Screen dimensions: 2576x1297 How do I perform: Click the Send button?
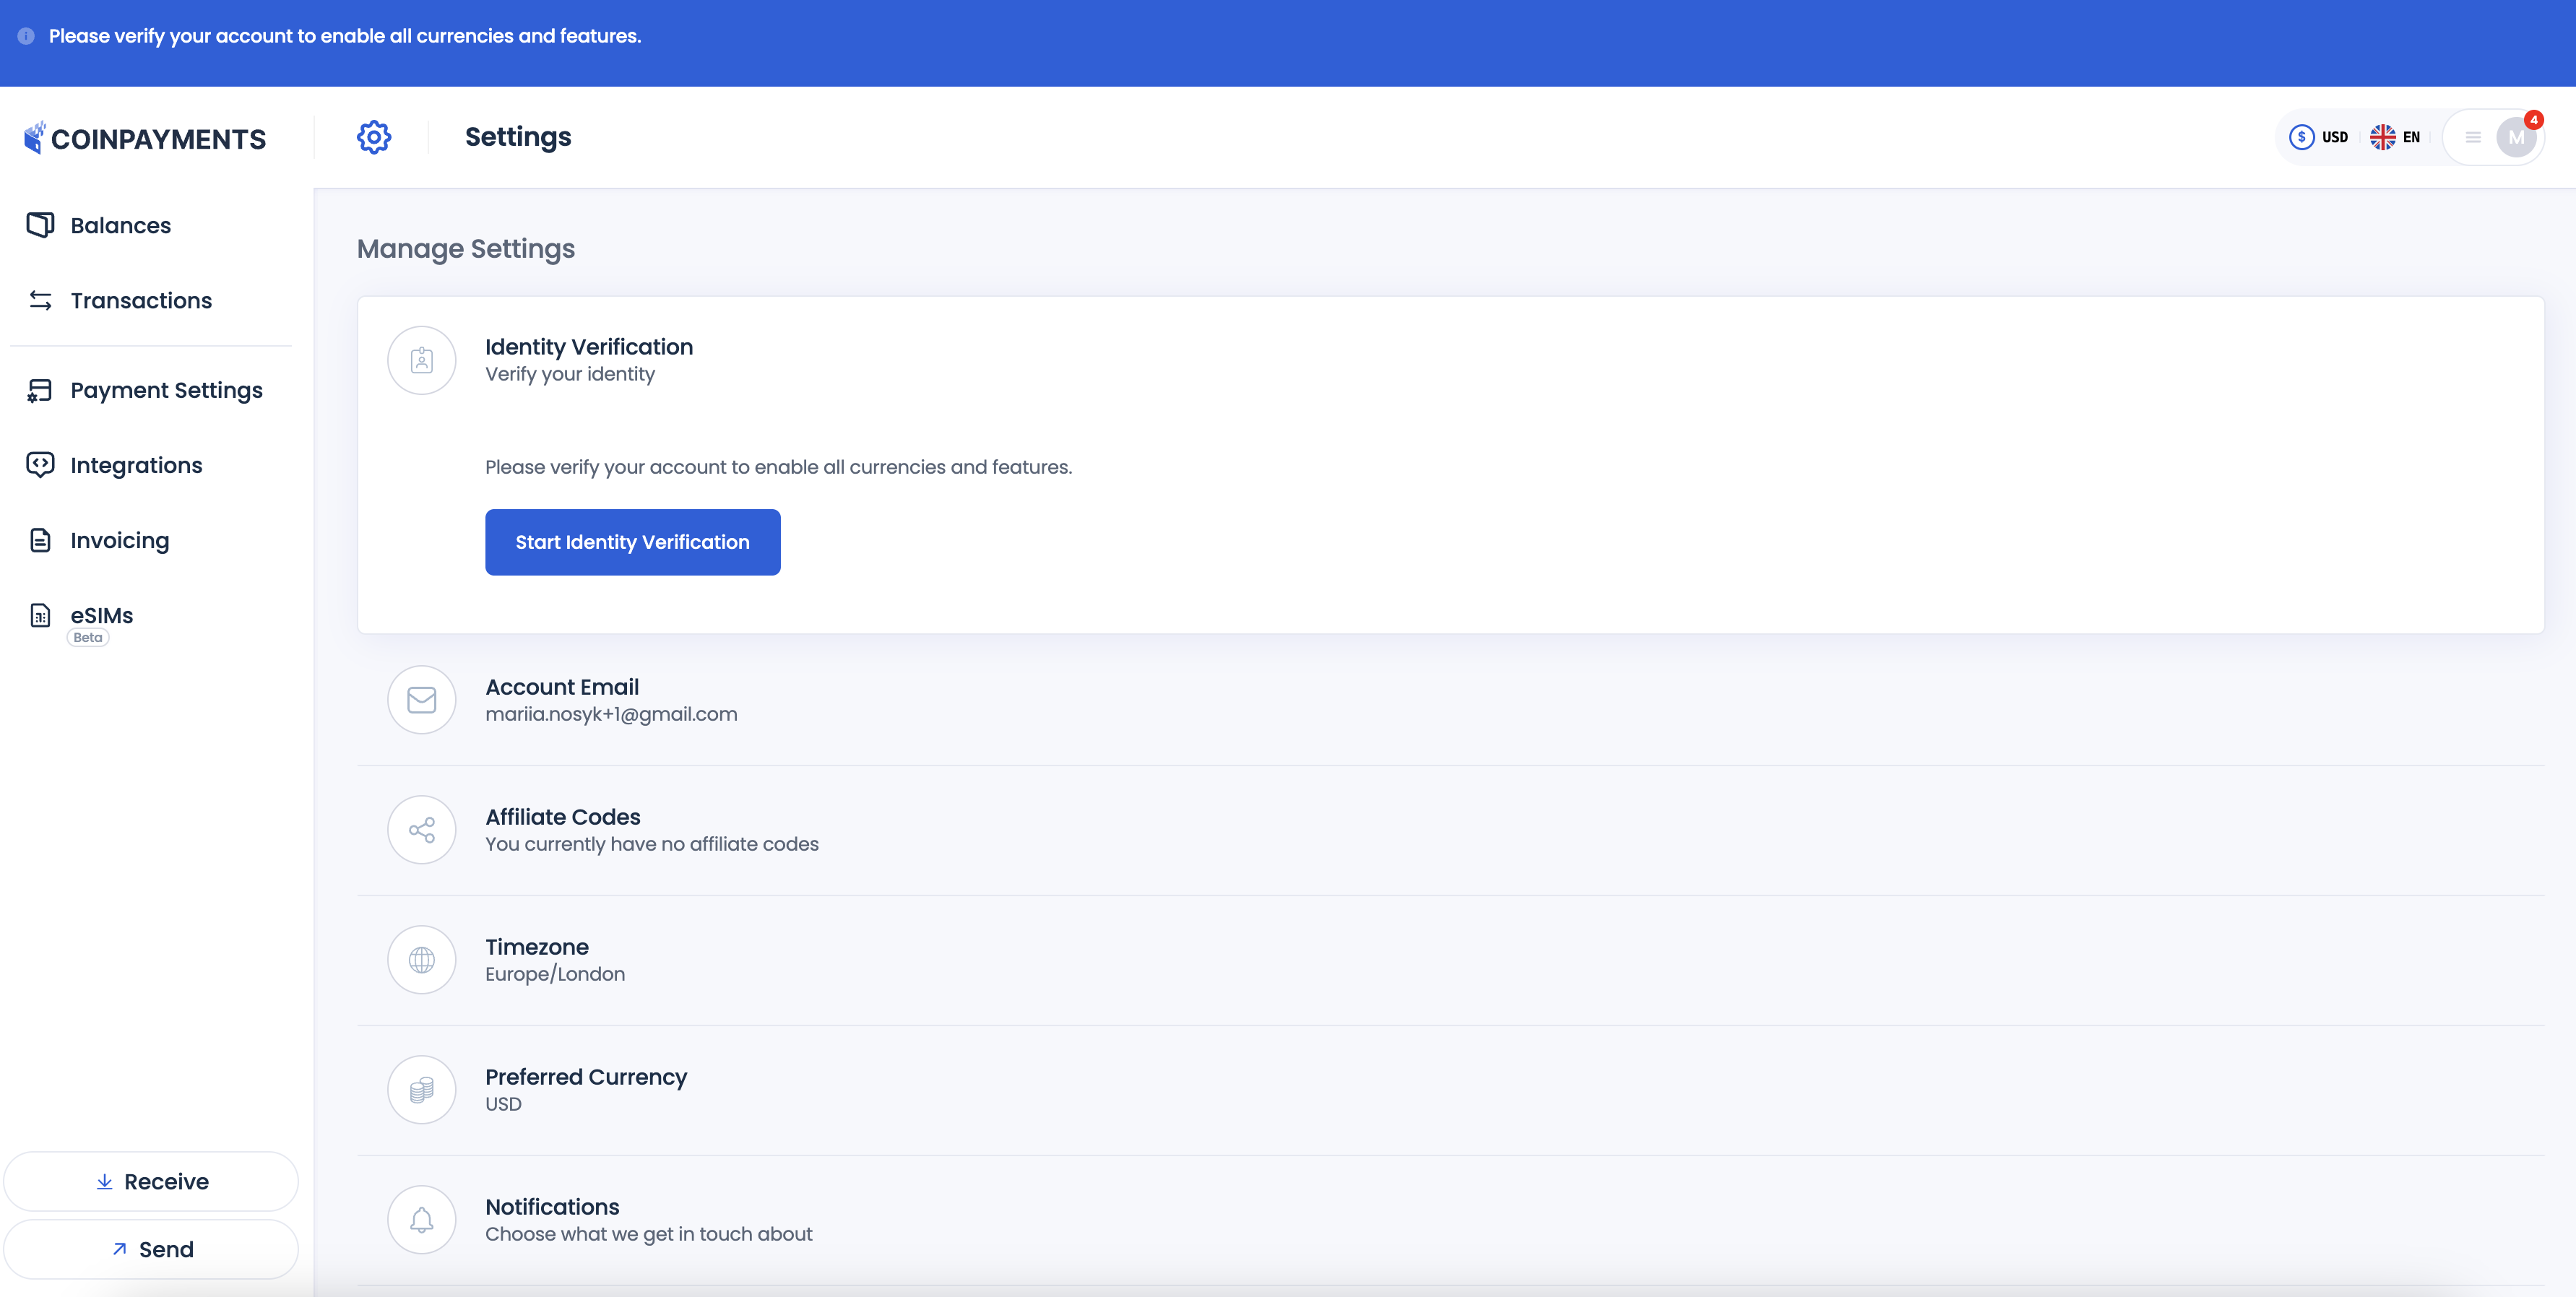pos(151,1249)
